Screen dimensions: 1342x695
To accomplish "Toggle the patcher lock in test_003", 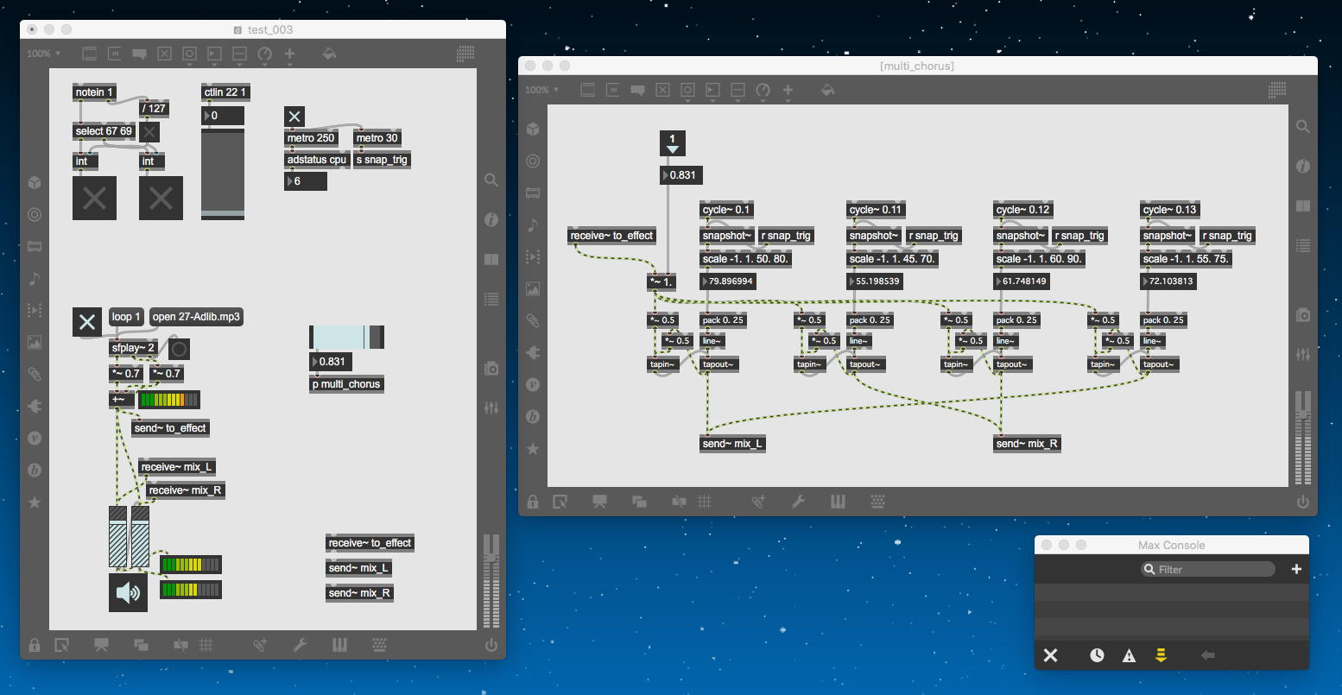I will (35, 644).
